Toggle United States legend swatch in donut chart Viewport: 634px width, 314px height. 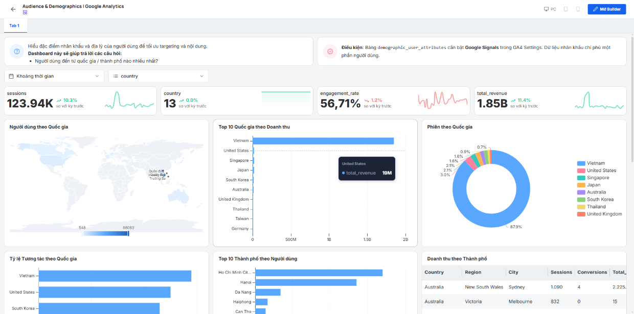[x=581, y=171]
